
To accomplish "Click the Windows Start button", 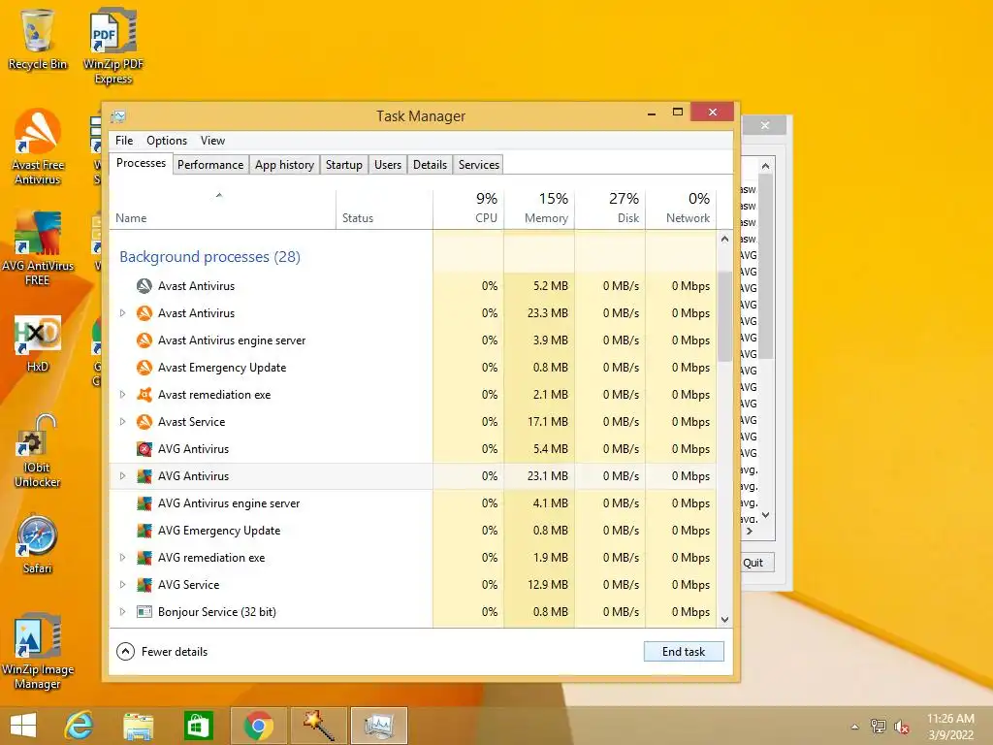I will click(23, 726).
